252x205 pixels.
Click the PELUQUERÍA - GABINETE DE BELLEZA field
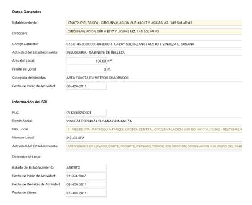154,53
